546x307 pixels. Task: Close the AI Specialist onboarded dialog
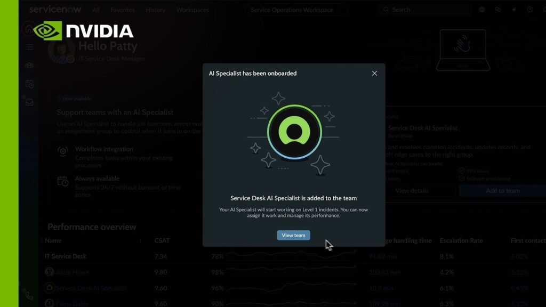click(x=374, y=73)
